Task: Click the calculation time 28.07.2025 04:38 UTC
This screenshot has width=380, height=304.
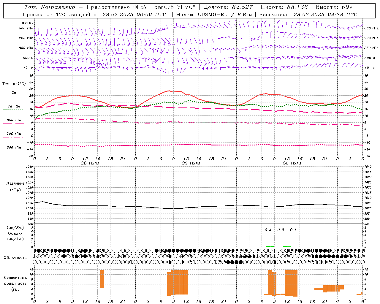Action: point(325,15)
